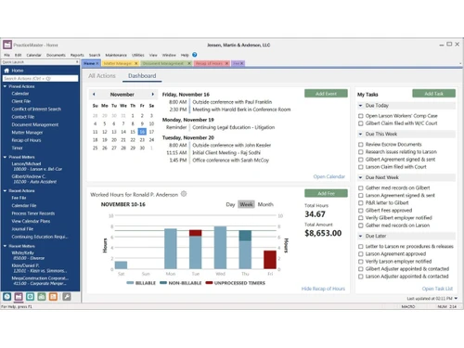
Task: Click the Home house icon in sidebar
Action: click(6, 71)
